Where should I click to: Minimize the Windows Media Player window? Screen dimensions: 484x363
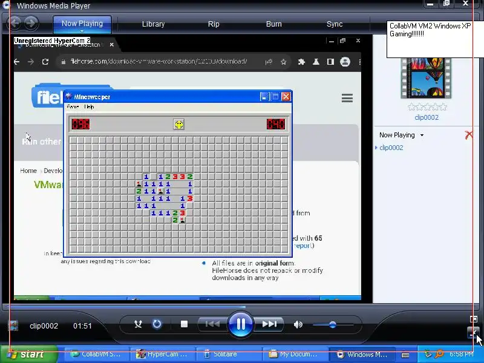click(430, 4)
